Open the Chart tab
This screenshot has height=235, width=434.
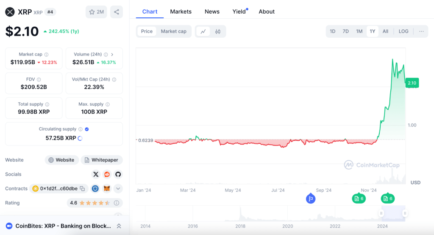point(150,11)
